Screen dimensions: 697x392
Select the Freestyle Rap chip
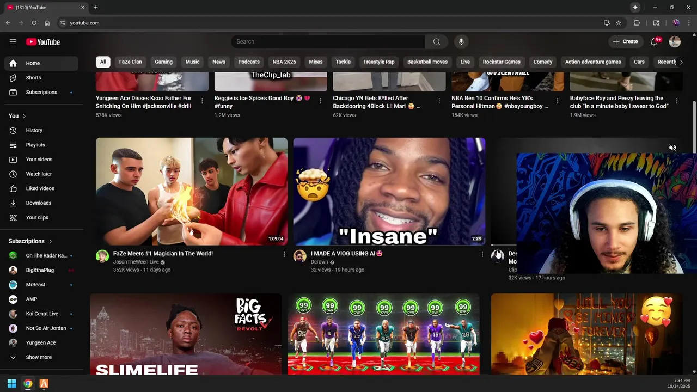(x=379, y=62)
